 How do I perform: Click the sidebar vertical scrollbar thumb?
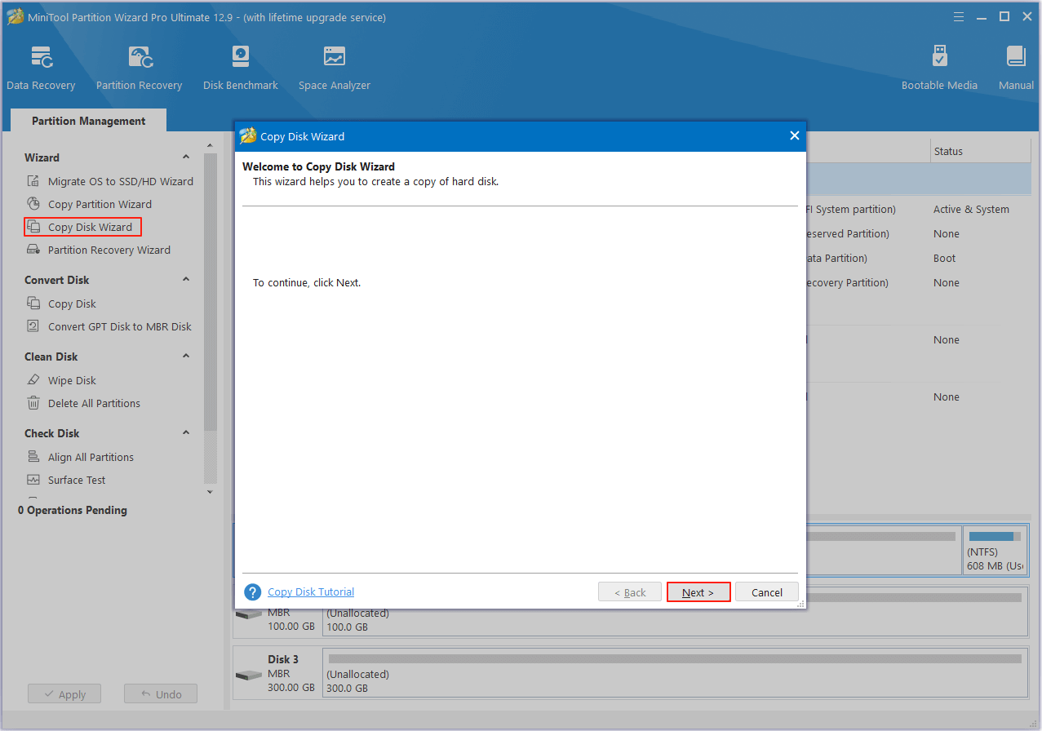tap(211, 291)
